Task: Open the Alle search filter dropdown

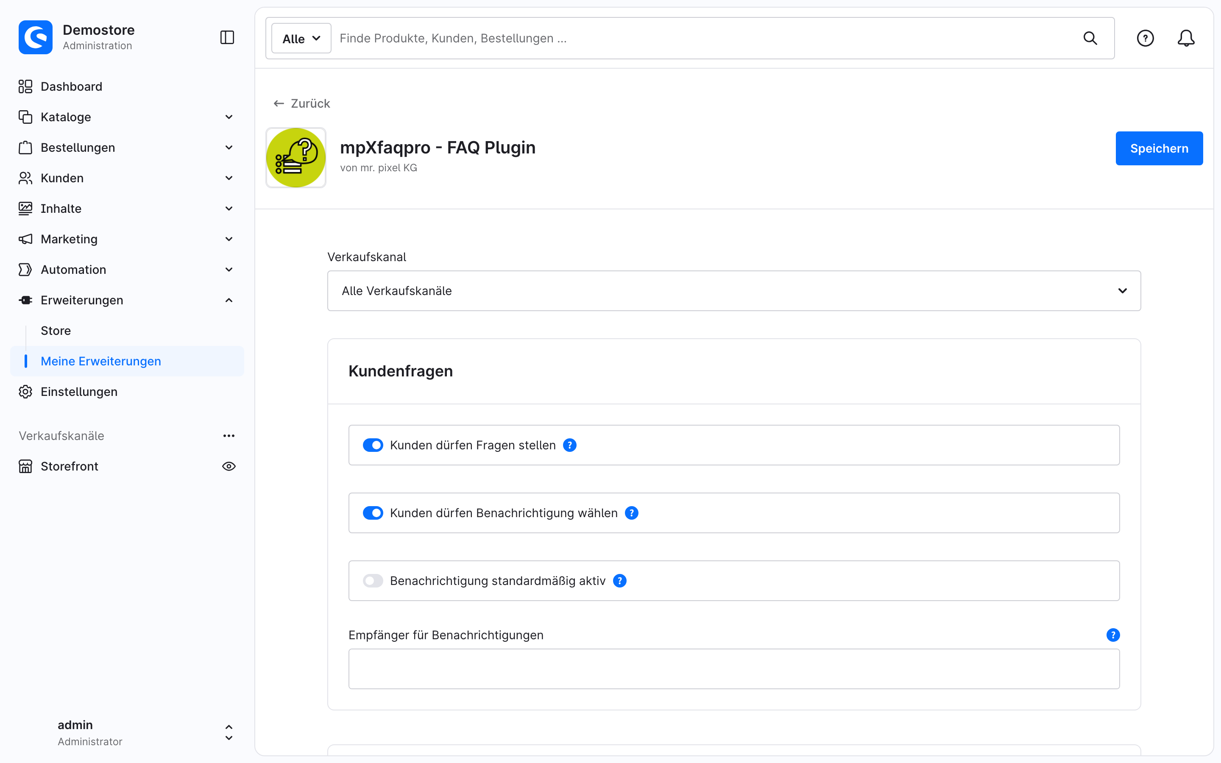Action: pyautogui.click(x=301, y=38)
